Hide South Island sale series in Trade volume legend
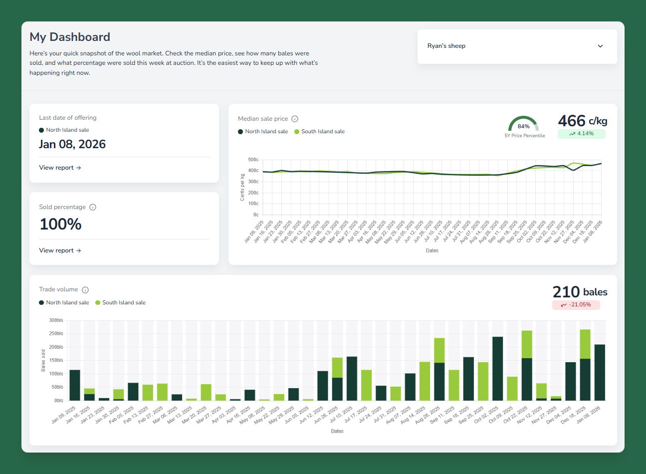The height and width of the screenshot is (474, 646). click(x=120, y=303)
